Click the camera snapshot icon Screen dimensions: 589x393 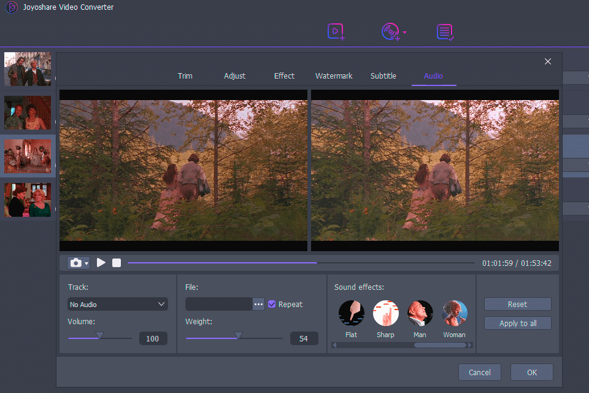click(x=75, y=263)
